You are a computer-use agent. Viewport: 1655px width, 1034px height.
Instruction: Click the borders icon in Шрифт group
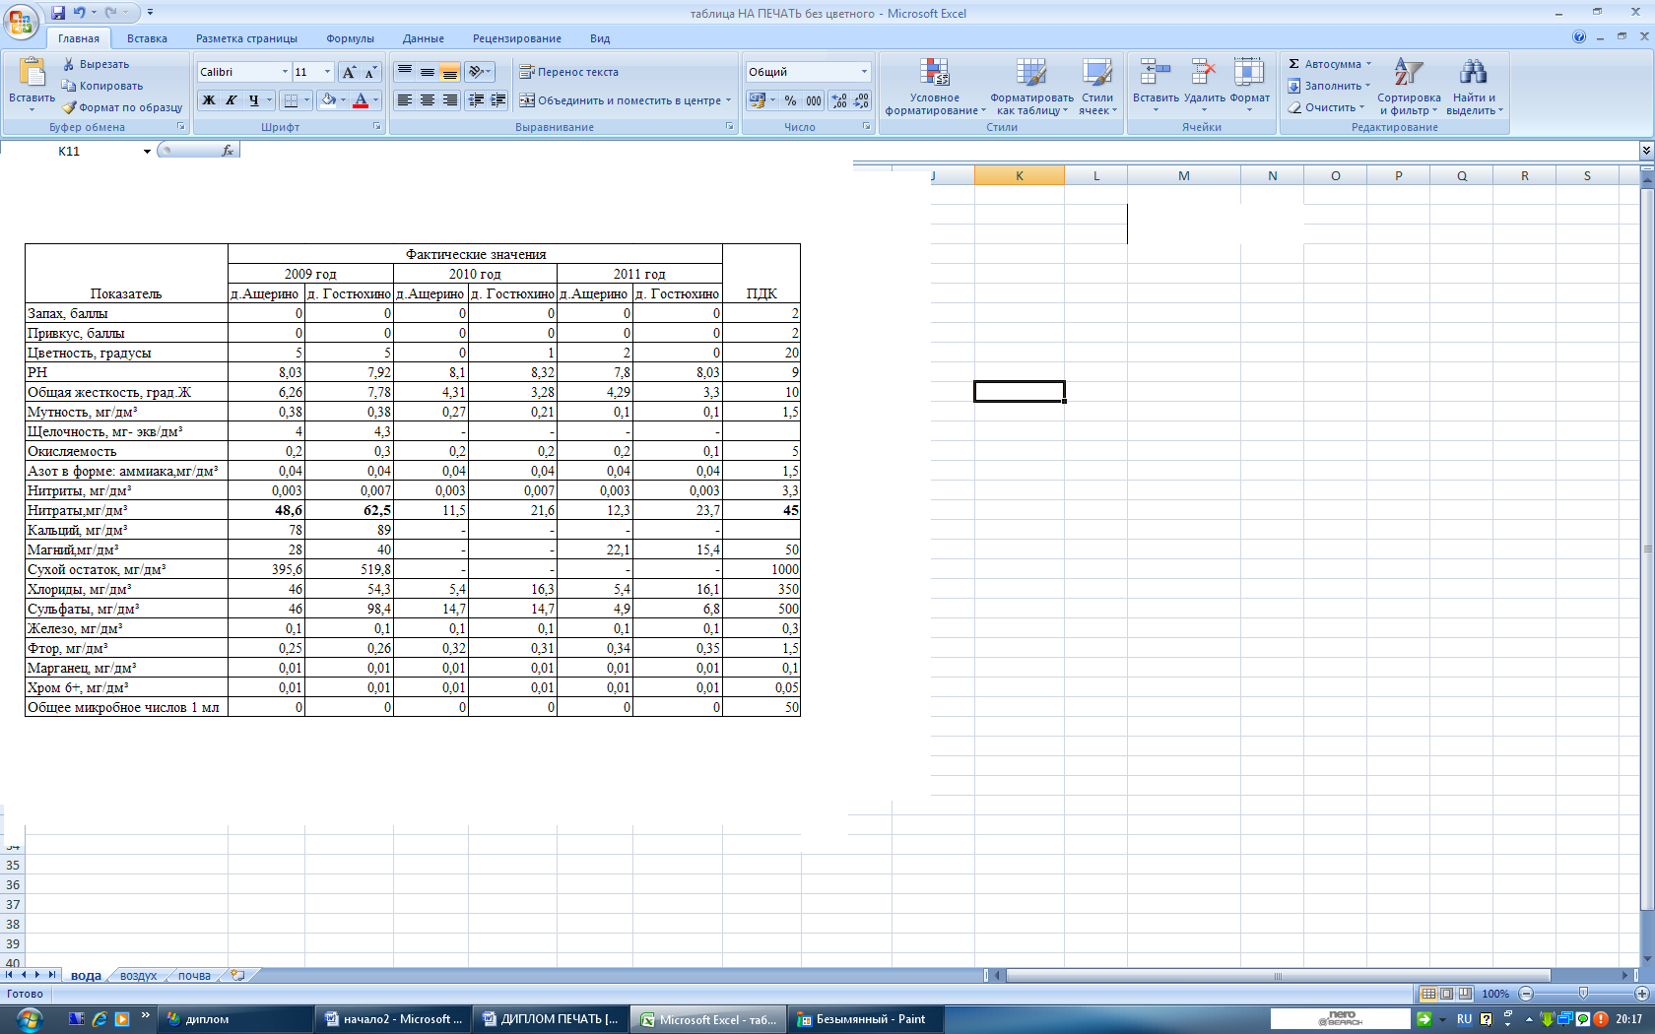coord(291,100)
